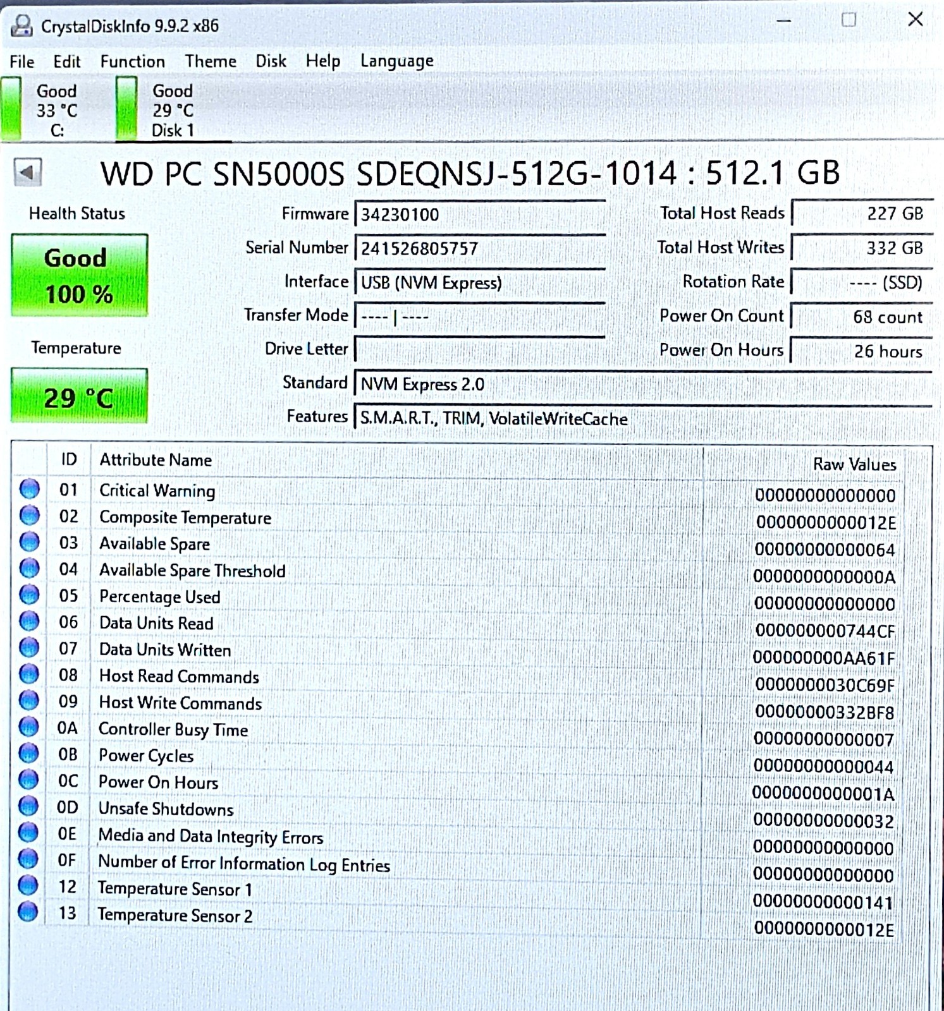
Task: Open the Function menu
Action: [x=133, y=61]
